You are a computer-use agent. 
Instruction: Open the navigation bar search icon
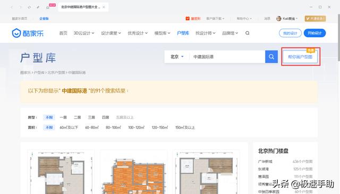point(247,33)
